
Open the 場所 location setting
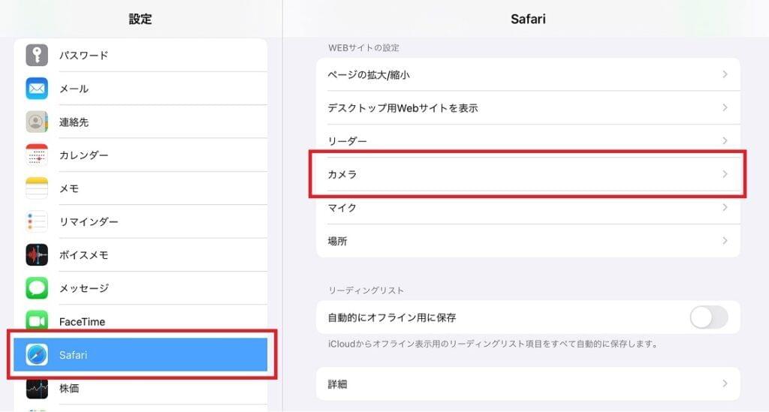click(527, 241)
